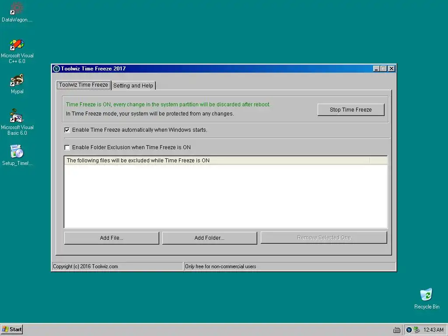This screenshot has width=448, height=336.
Task: Click the excluded files list column header
Action: point(217,161)
